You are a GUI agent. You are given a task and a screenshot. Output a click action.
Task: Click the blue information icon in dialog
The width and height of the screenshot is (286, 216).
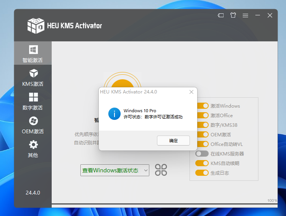(114, 114)
